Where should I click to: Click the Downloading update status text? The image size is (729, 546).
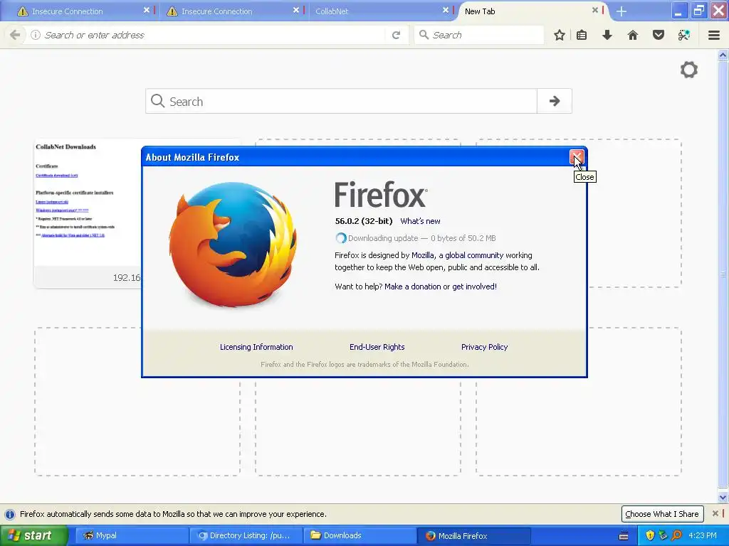(x=421, y=238)
